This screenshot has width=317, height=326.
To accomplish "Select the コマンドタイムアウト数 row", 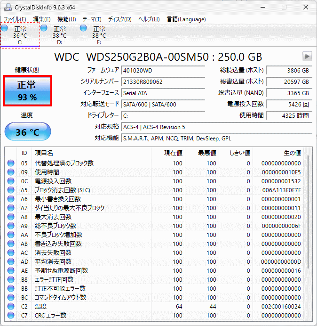I will click(x=154, y=298).
